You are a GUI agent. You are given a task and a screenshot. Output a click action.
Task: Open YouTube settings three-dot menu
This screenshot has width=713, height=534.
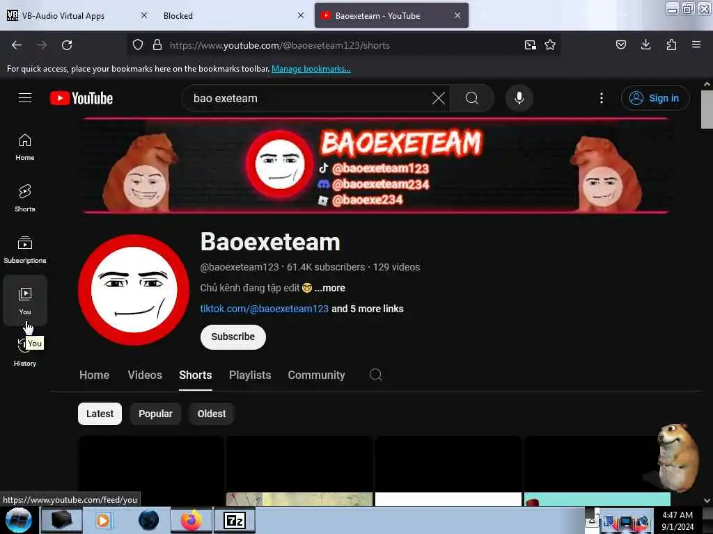pos(601,98)
